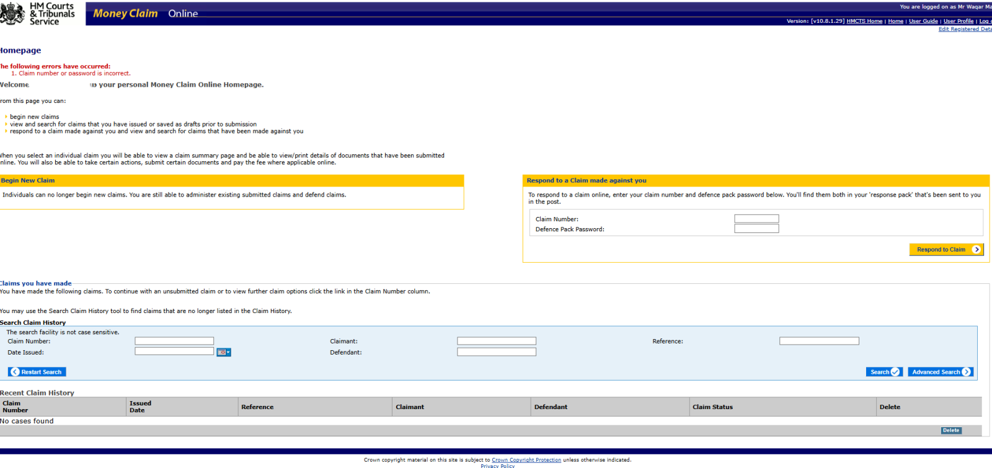The height and width of the screenshot is (468, 992).
Task: Click the 'Begin New Claim' panel heading
Action: point(28,180)
